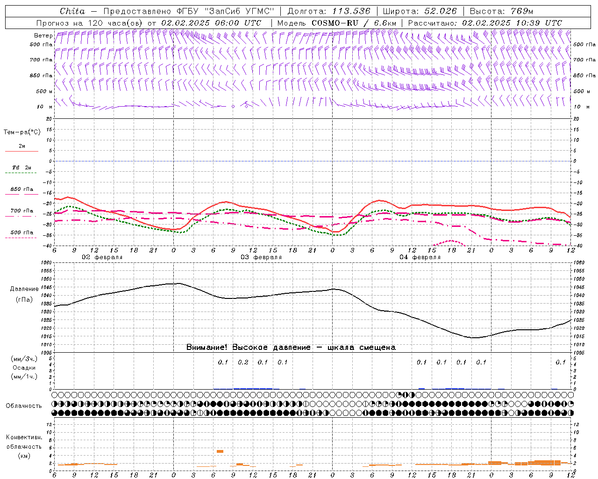The width and height of the screenshot is (598, 479).
Task: Click "Прогноз на 120 часа(ов)" forecast text
Action: [x=90, y=23]
